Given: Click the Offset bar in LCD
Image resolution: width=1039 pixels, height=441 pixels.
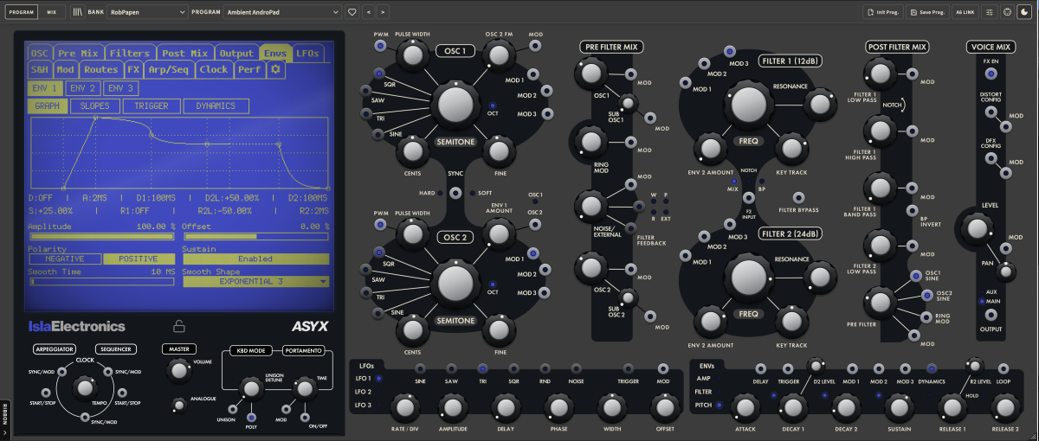Looking at the screenshot, I should [256, 235].
